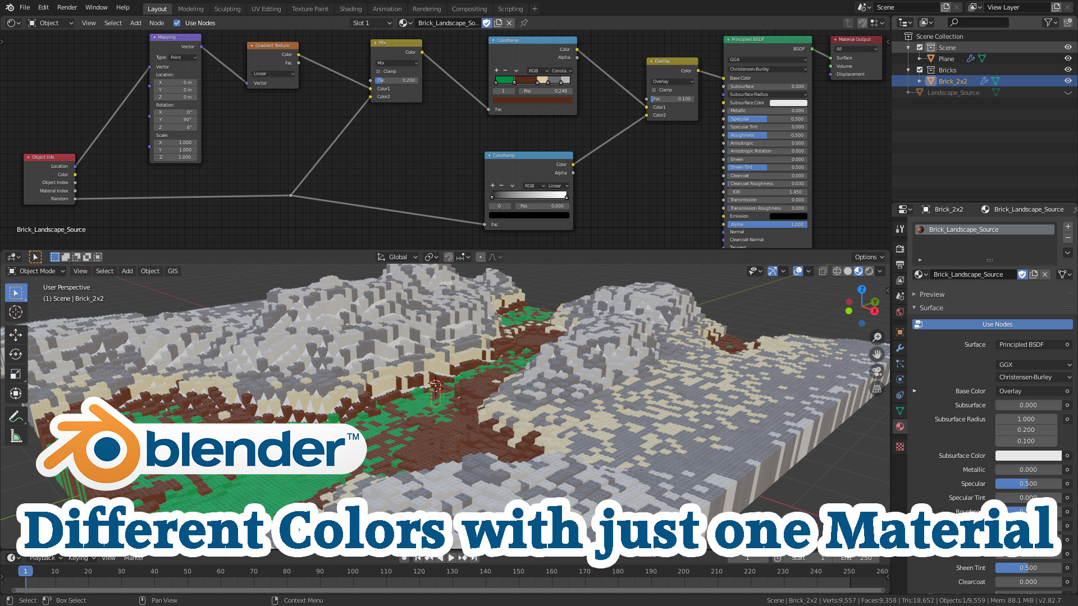Switch to the Shading workspace tab
The width and height of the screenshot is (1078, 606).
click(x=350, y=8)
